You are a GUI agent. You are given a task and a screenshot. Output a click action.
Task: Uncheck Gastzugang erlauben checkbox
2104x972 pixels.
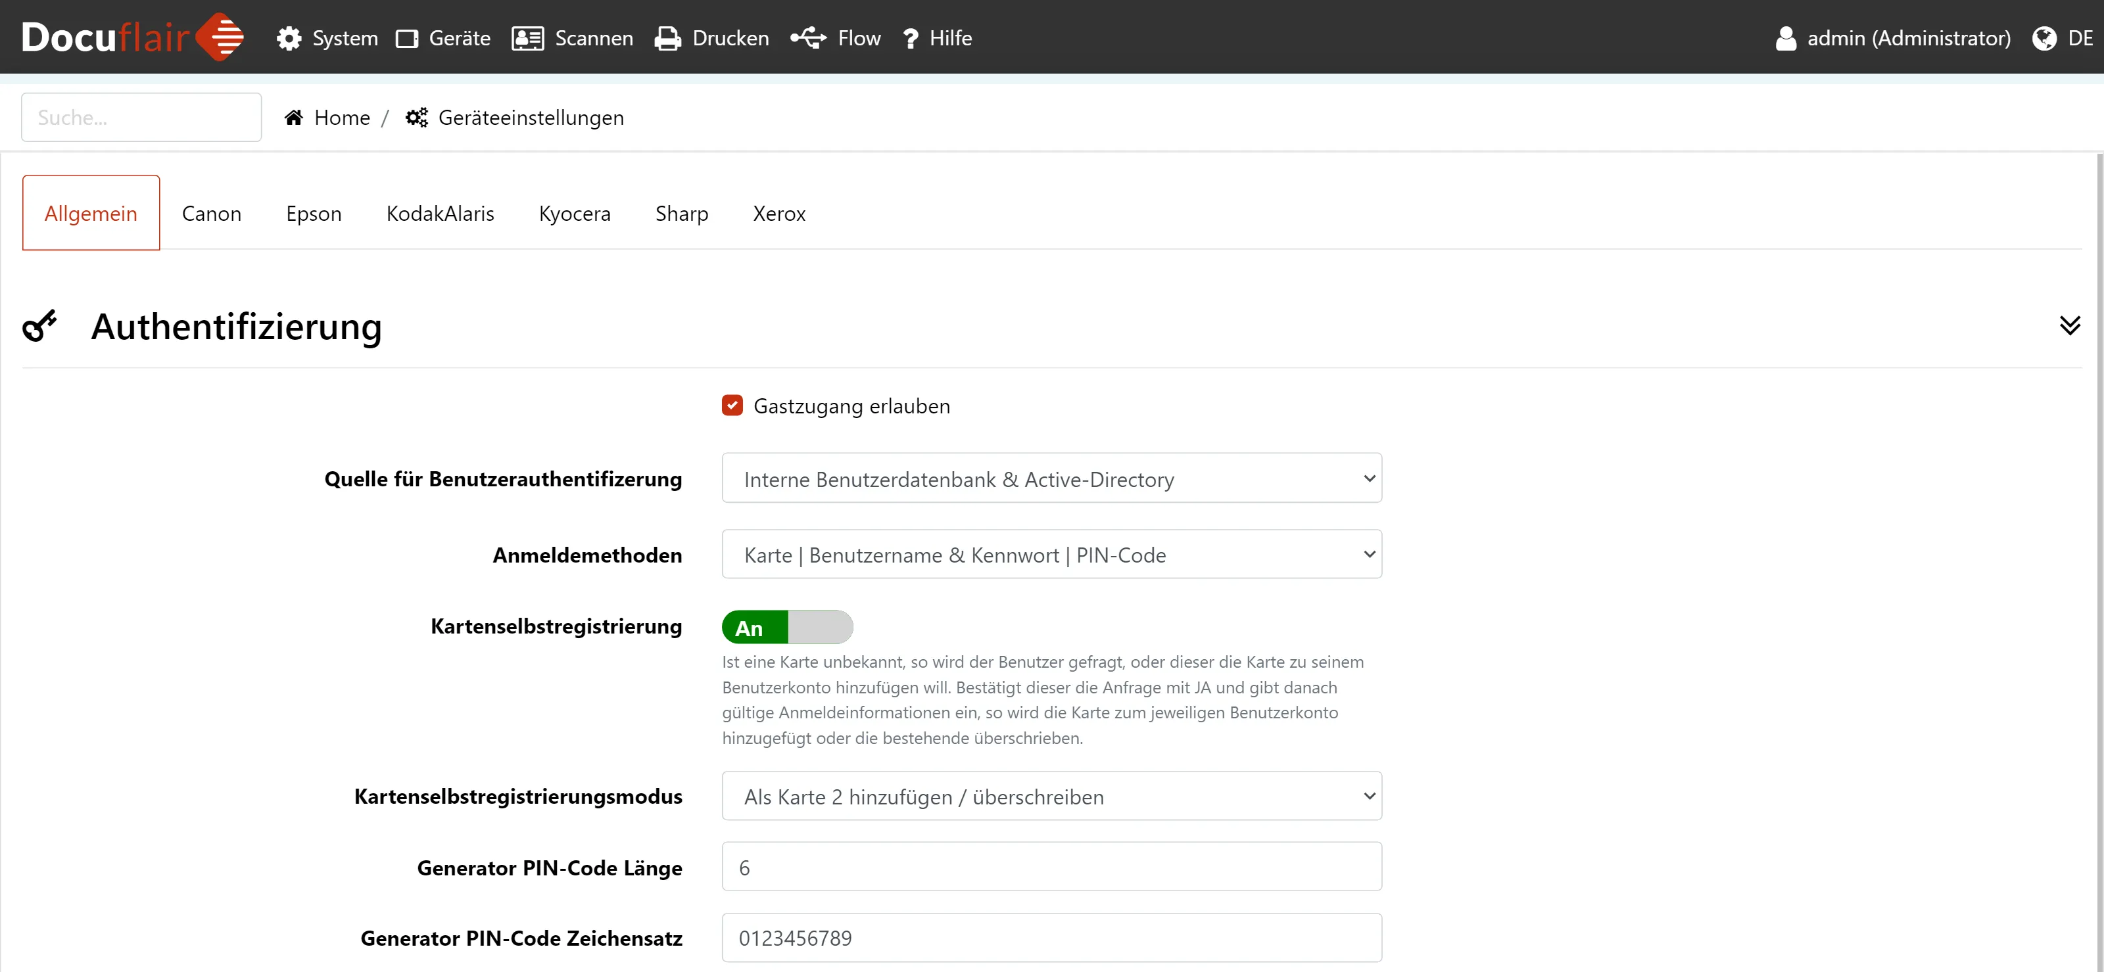[732, 405]
